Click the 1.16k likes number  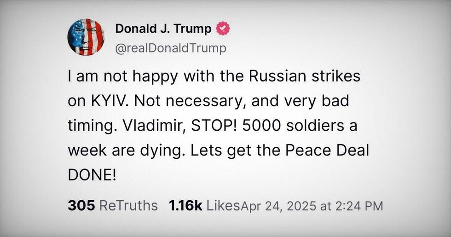coord(185,206)
